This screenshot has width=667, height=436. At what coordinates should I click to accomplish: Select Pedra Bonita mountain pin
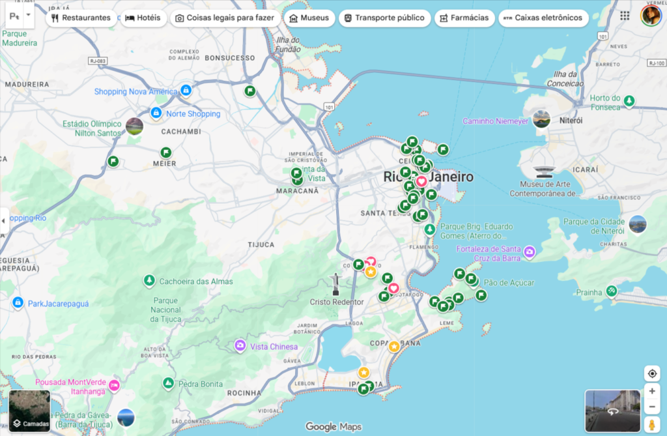click(169, 383)
